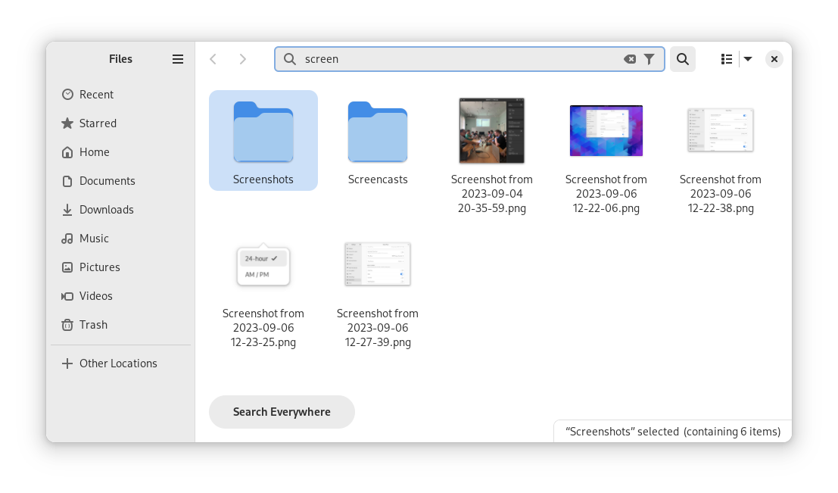This screenshot has height=493, width=838.
Task: Open view options dropdown arrow
Action: pyautogui.click(x=748, y=59)
